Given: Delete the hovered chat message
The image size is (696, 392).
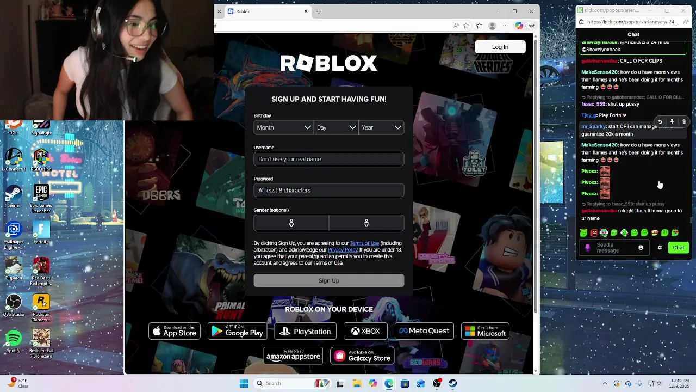Looking at the screenshot, I should 684,122.
